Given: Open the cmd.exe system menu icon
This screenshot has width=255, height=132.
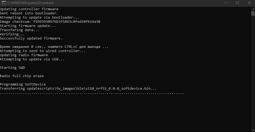Looking at the screenshot, I should tap(4, 3).
